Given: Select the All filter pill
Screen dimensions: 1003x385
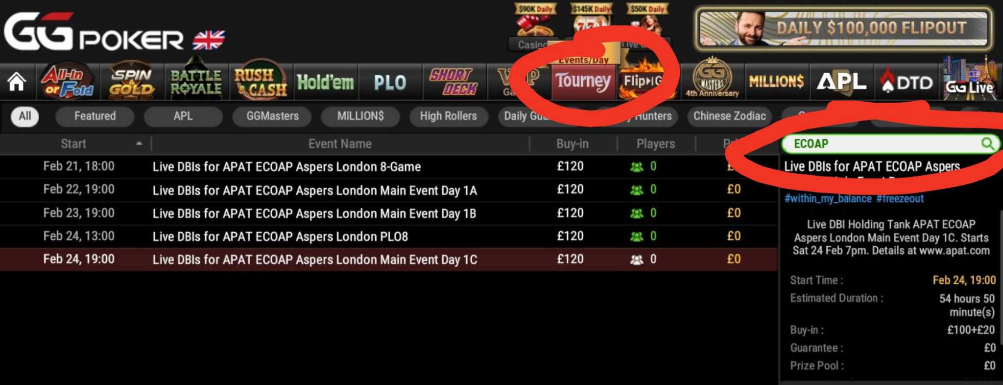Looking at the screenshot, I should point(25,116).
